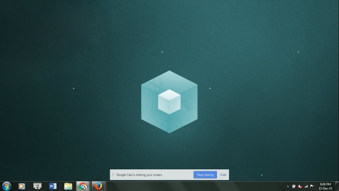Image resolution: width=339 pixels, height=191 pixels.
Task: Launch Windows Media Player from taskbar
Action: click(x=22, y=186)
